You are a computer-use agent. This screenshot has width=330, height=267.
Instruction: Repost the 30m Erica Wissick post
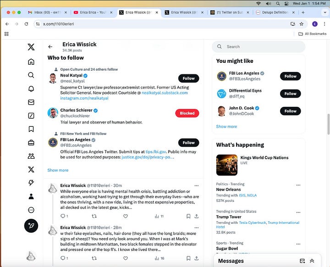pyautogui.click(x=94, y=216)
